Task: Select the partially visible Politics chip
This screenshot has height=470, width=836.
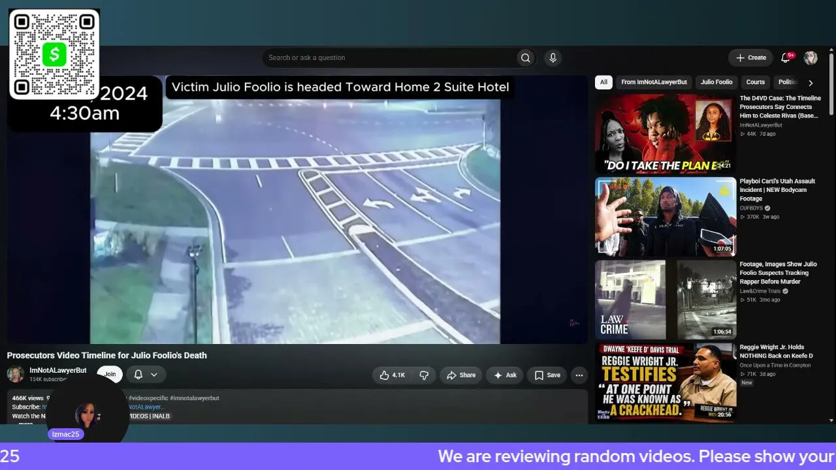Action: pyautogui.click(x=787, y=82)
